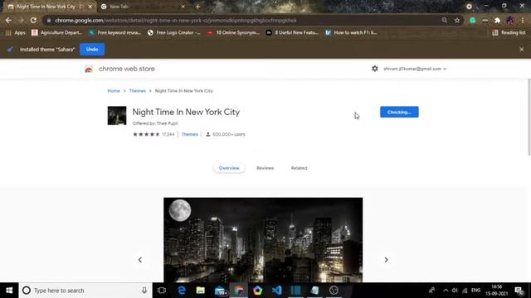Open the ENG language indicator
The image size is (531, 298).
pyautogui.click(x=475, y=291)
